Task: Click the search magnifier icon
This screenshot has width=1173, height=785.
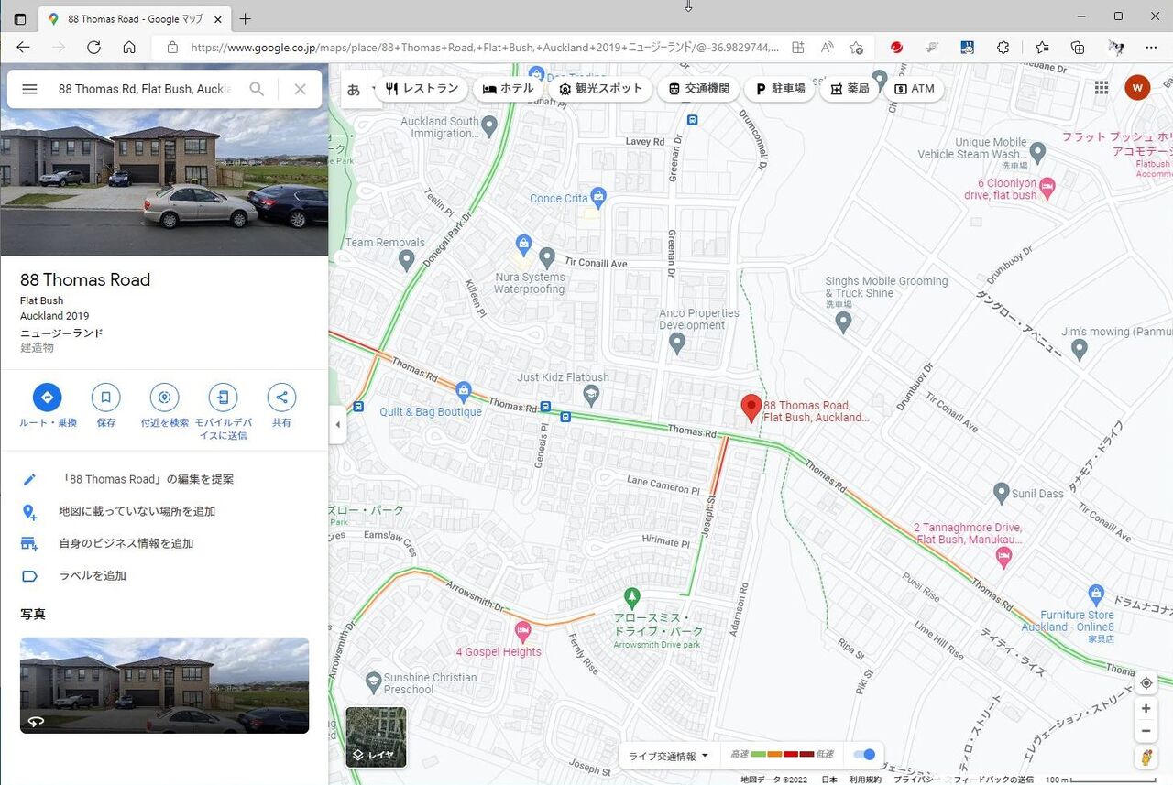Action: 258,89
